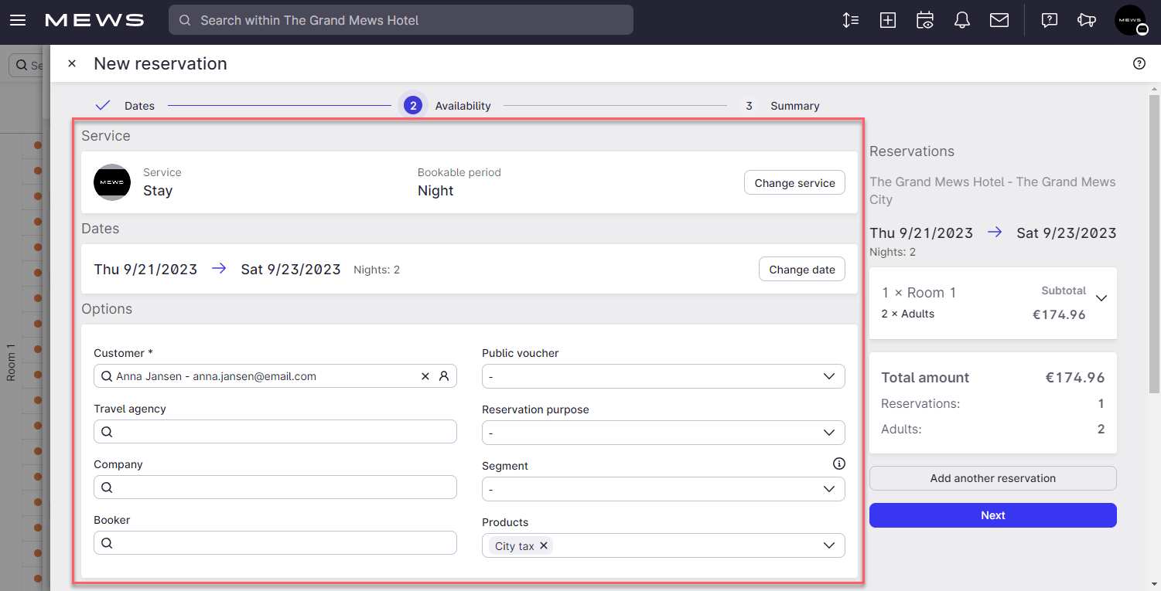Go back to the Dates step

(140, 106)
